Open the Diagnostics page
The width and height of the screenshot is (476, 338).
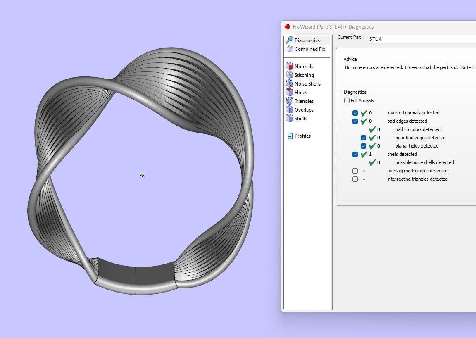307,40
